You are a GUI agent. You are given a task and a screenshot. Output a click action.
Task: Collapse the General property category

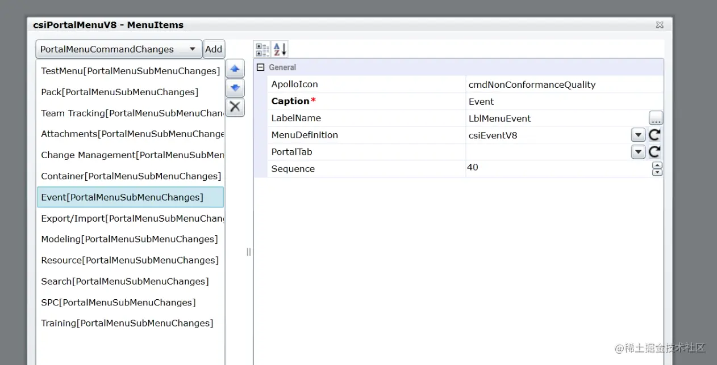[x=261, y=67]
